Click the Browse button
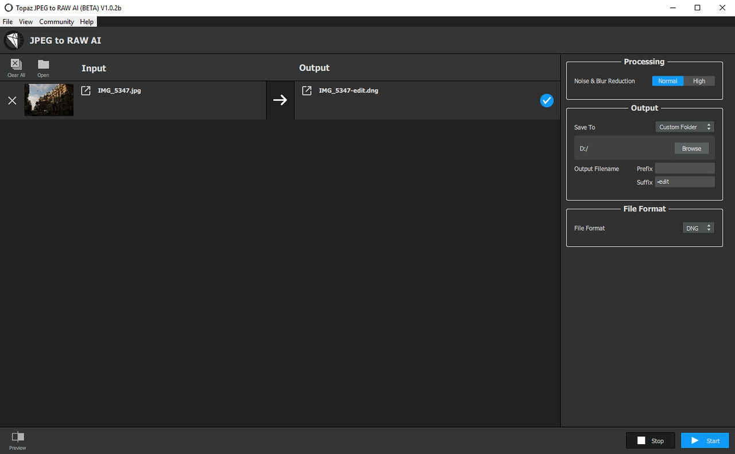The height and width of the screenshot is (454, 735). (691, 148)
